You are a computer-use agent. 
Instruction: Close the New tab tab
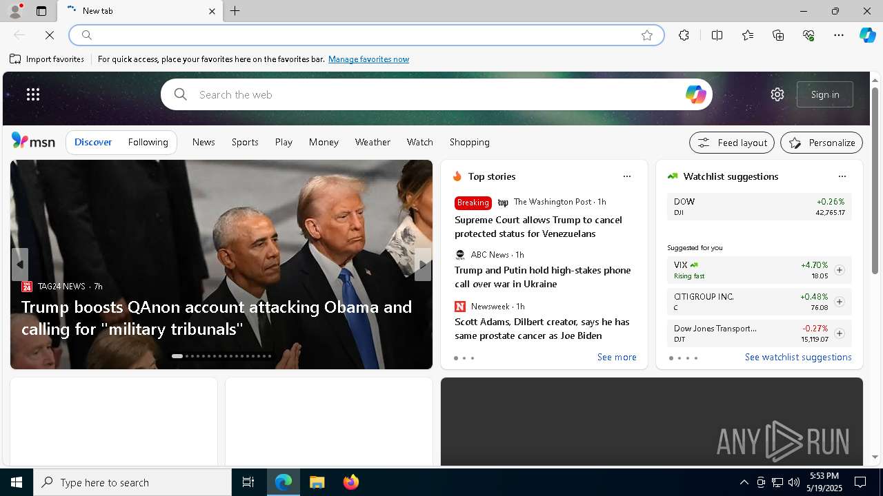[212, 11]
